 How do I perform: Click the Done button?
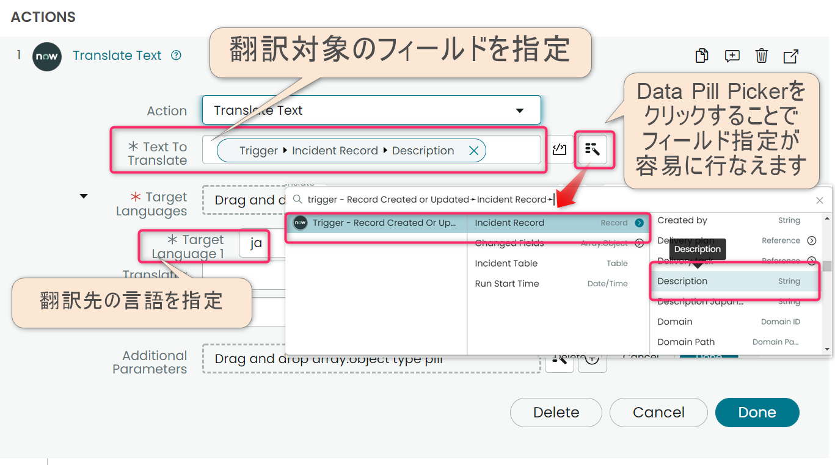757,413
